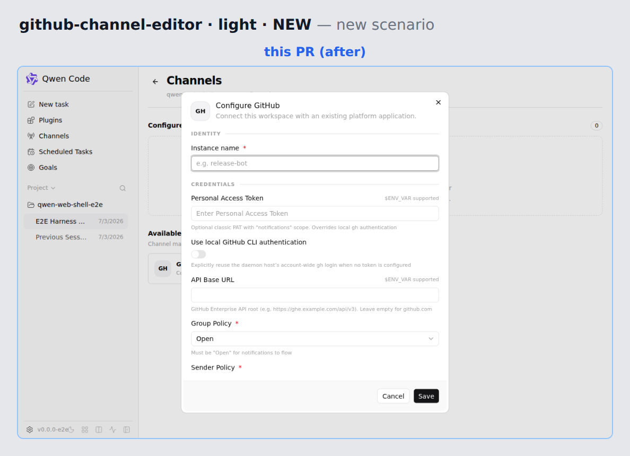This screenshot has width=630, height=456.
Task: Click the 7/3/2026 date on Previous Sess...
Action: tap(111, 237)
